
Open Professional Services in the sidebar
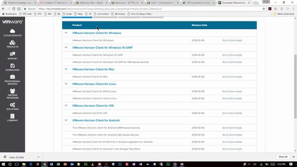pyautogui.click(x=13, y=80)
